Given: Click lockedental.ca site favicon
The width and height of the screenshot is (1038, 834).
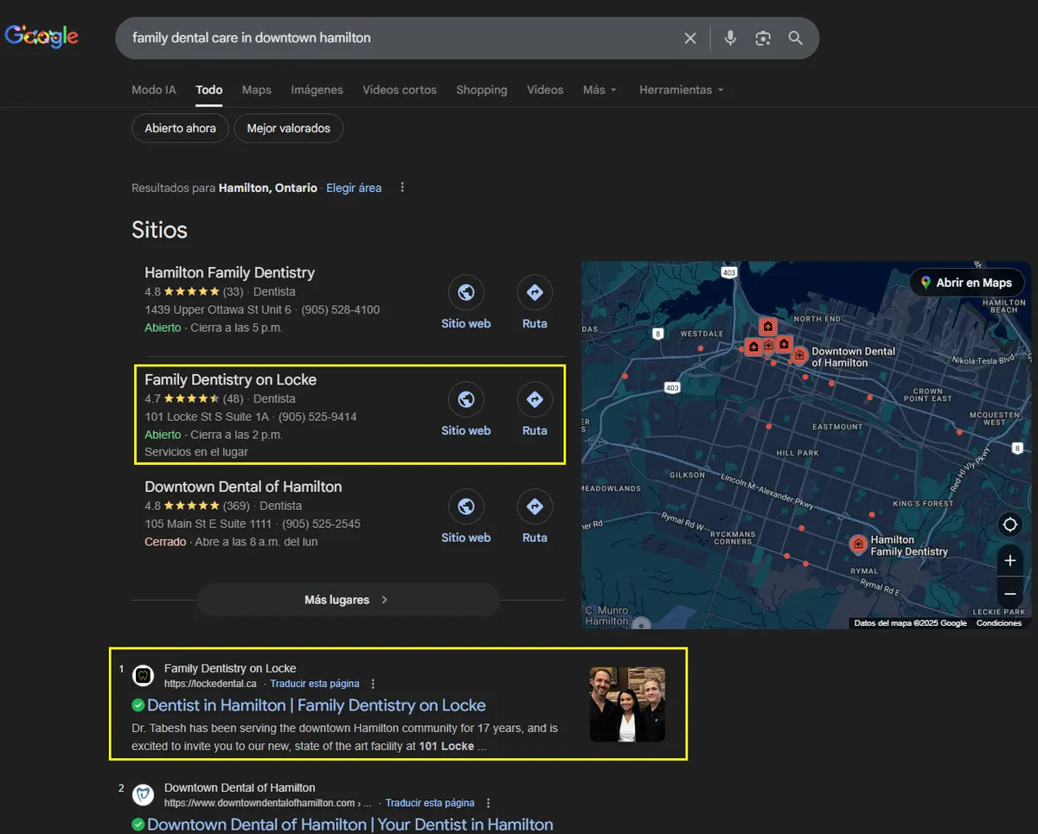Looking at the screenshot, I should click(x=144, y=675).
